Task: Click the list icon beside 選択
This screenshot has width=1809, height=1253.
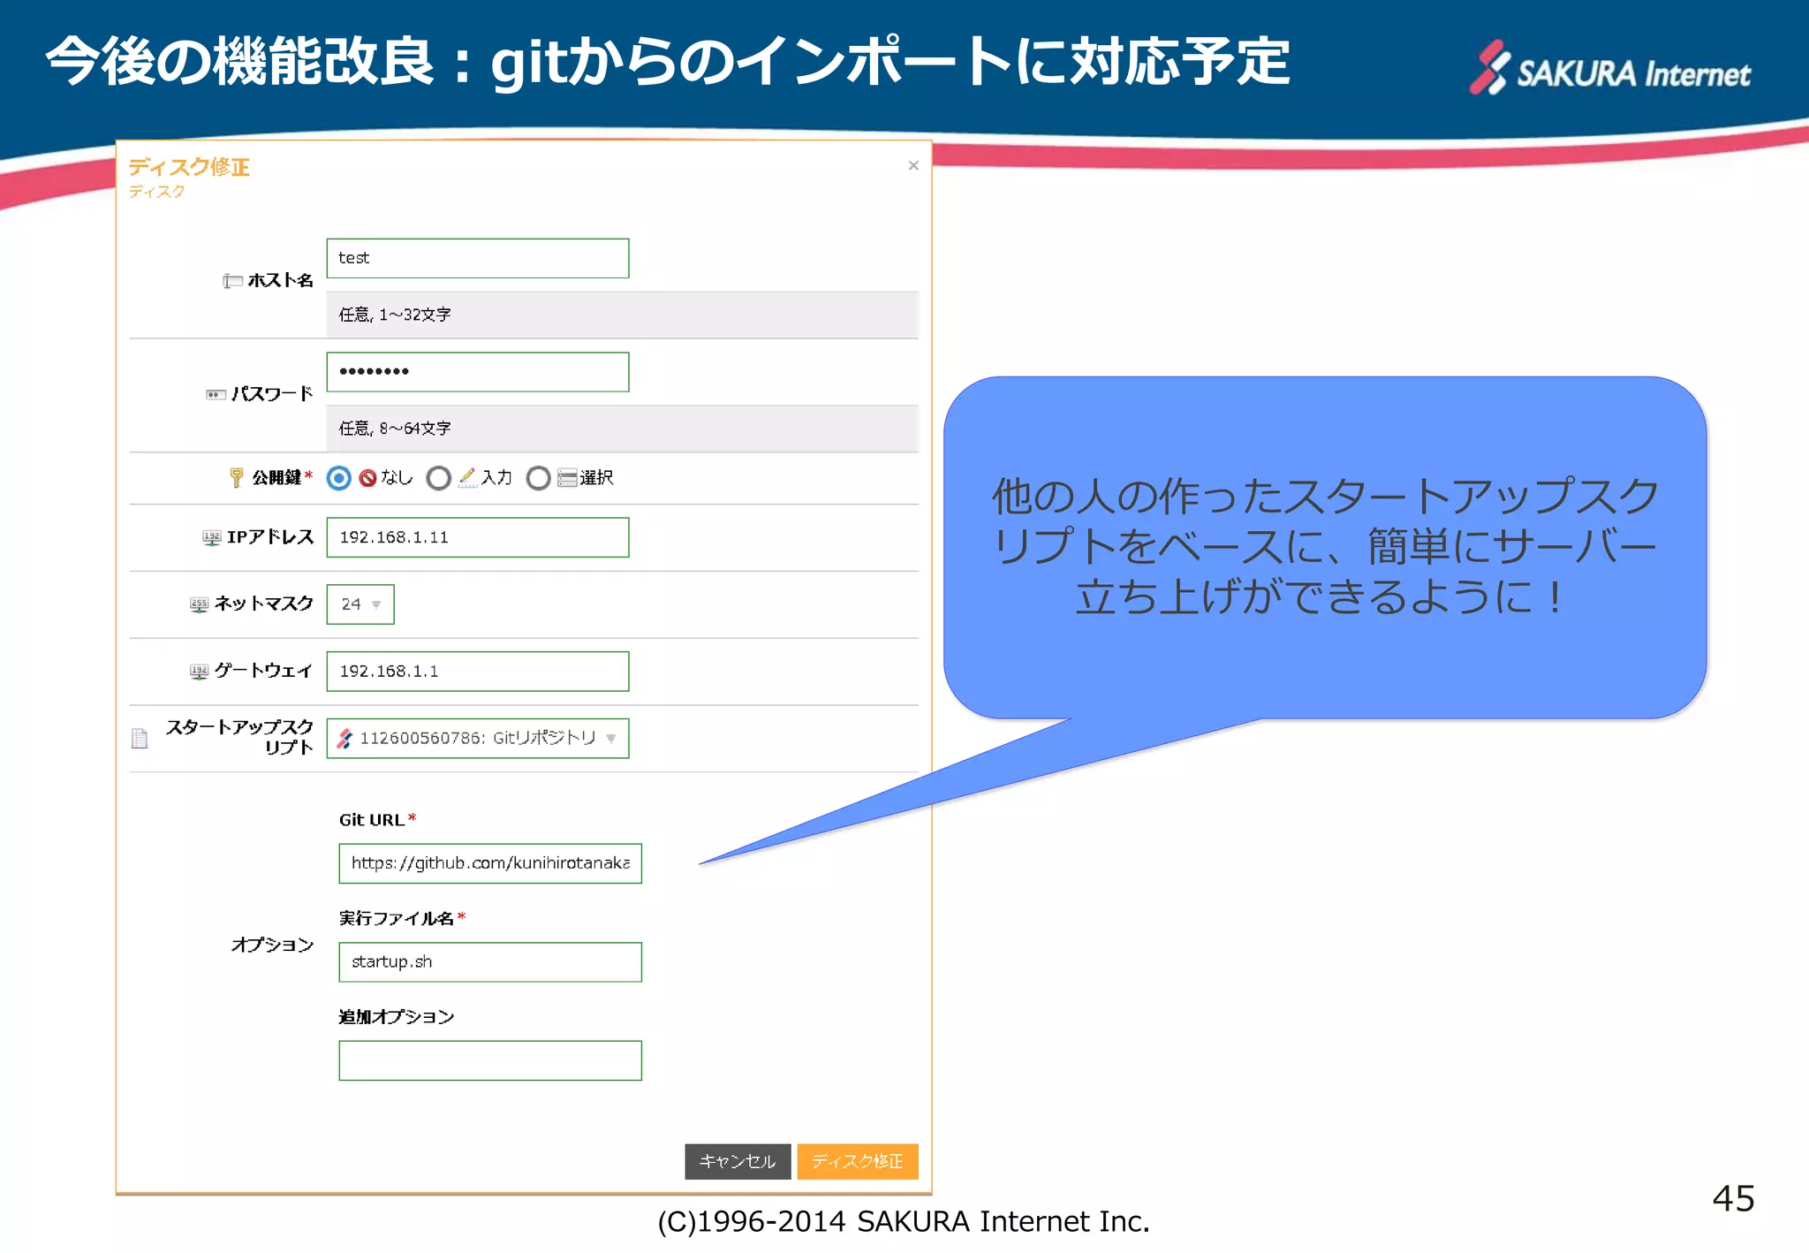Action: pyautogui.click(x=567, y=478)
